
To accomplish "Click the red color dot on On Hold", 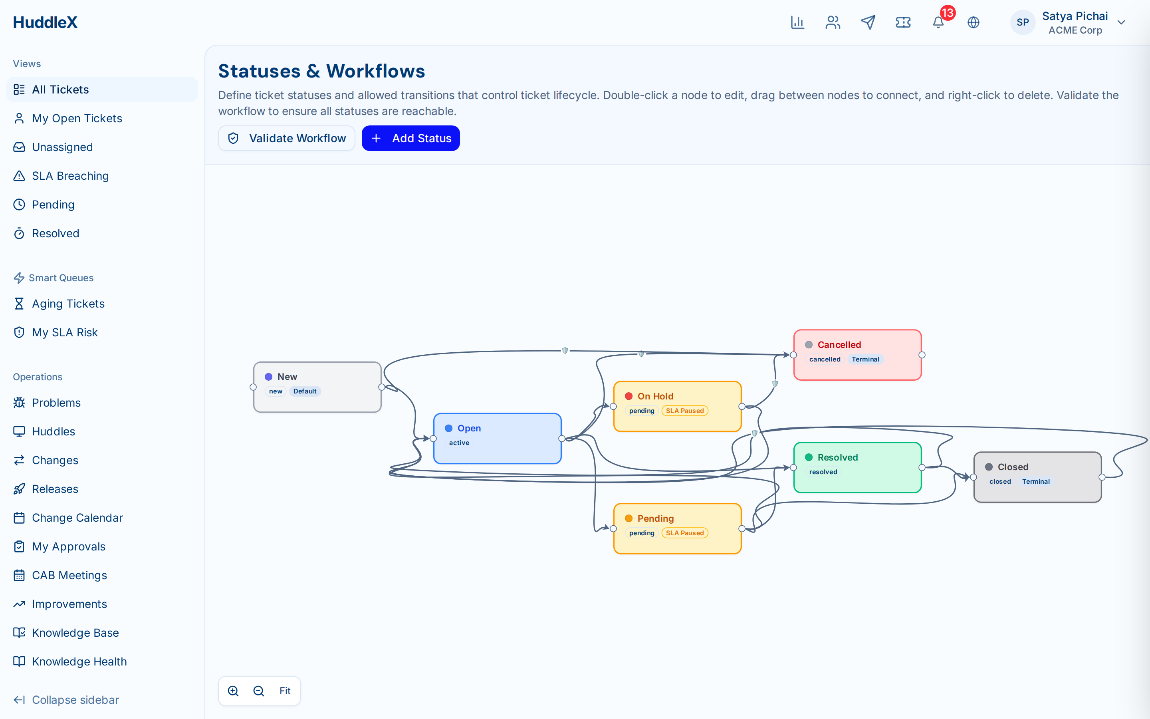I will click(x=629, y=396).
